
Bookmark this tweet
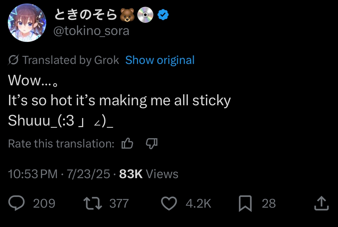coord(245,203)
